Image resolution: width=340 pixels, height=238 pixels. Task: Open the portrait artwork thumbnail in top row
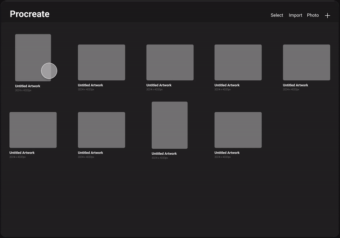(x=33, y=58)
